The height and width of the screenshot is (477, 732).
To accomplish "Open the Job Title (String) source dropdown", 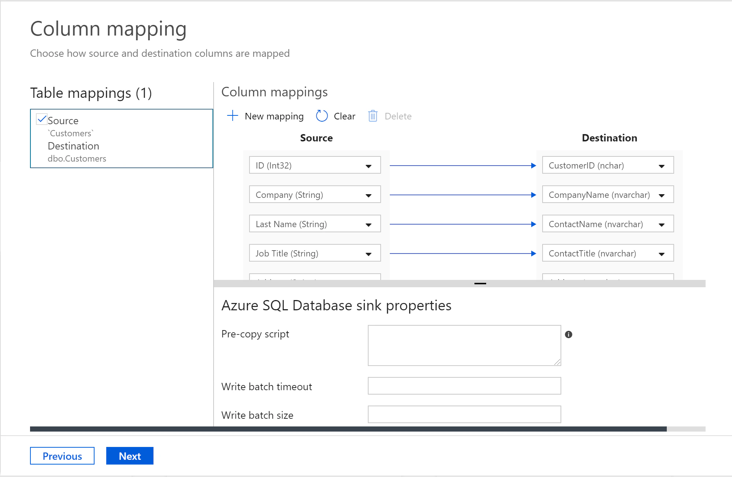I will click(315, 253).
